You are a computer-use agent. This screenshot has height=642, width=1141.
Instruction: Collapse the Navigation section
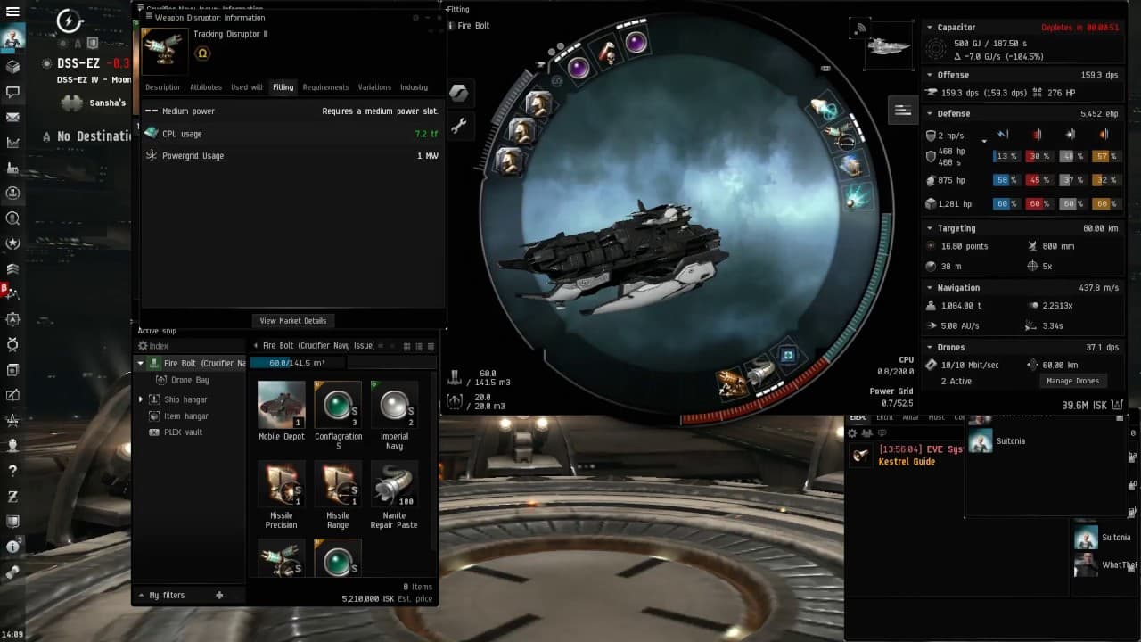[x=930, y=288]
